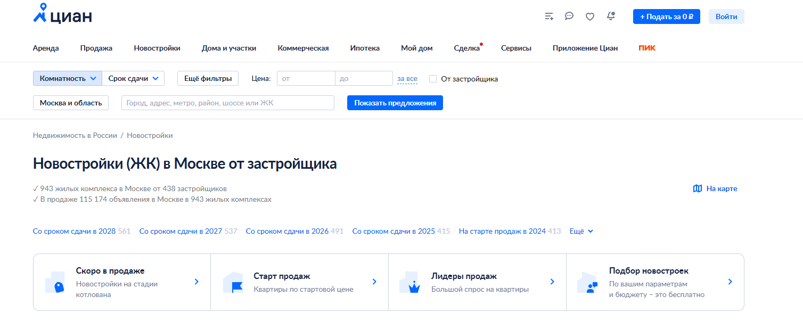The width and height of the screenshot is (803, 321).
Task: Open Недвижимость в России breadcrumb
Action: 75,135
